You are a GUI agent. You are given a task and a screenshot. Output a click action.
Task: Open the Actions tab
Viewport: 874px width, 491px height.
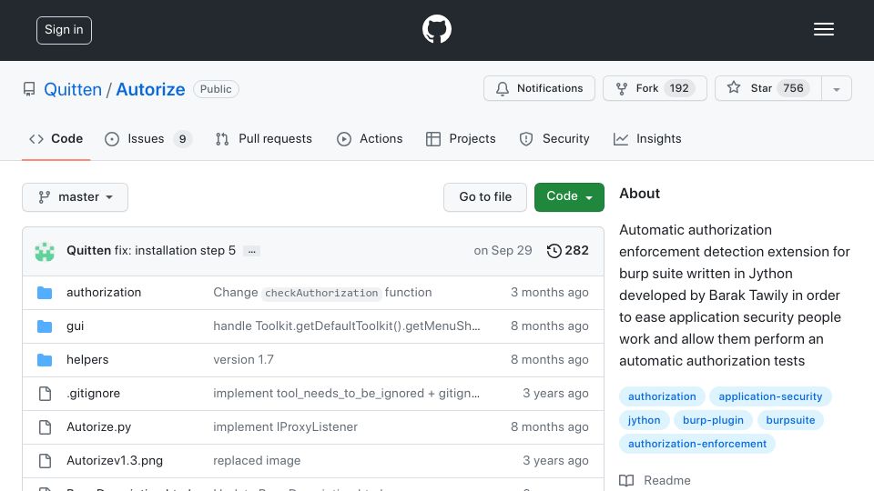pyautogui.click(x=370, y=138)
